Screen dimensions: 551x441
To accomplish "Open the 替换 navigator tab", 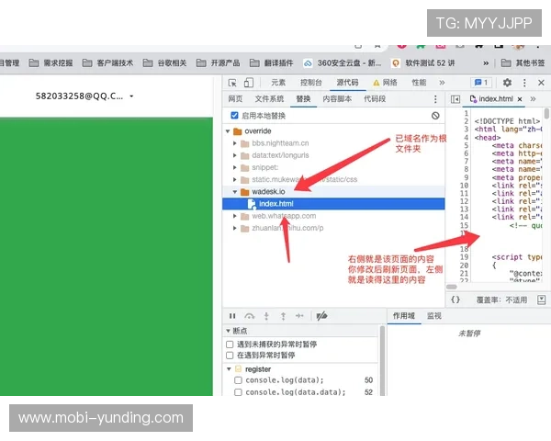I will [303, 99].
